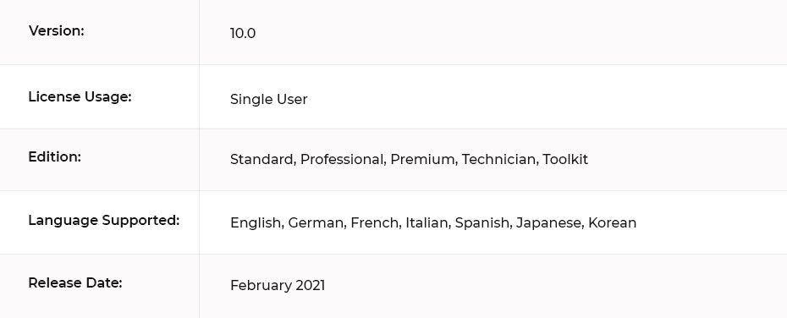
Task: Click Spanish in supported languages
Action: point(482,222)
